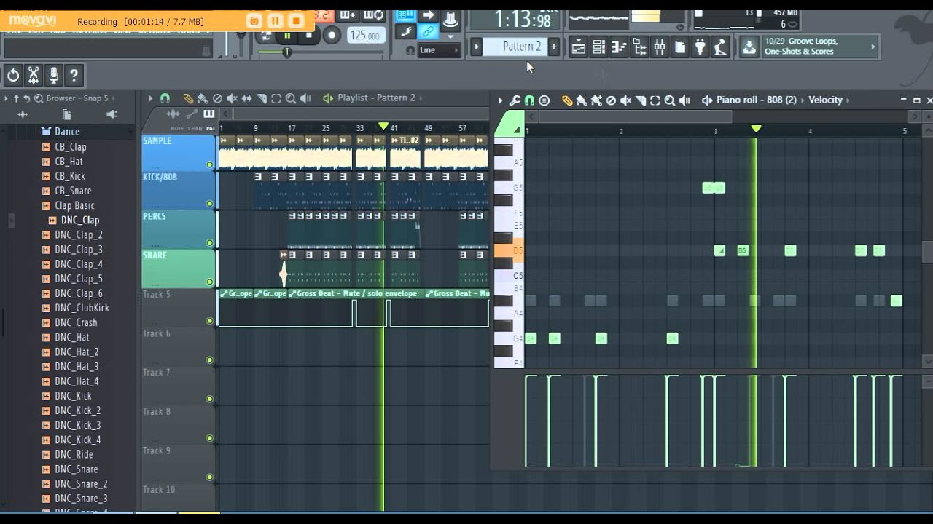The width and height of the screenshot is (933, 524).
Task: Click the undo history circular arrow icon
Action: point(13,75)
